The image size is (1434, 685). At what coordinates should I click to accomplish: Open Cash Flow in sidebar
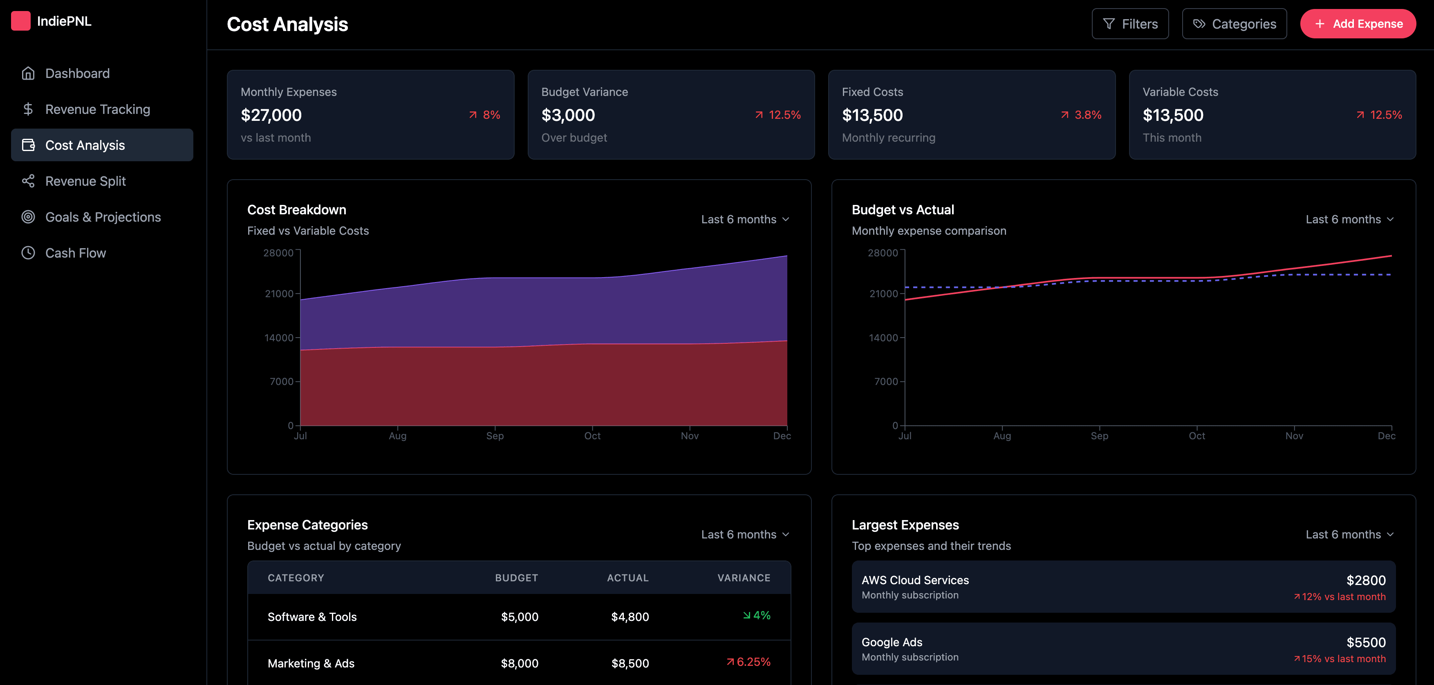coord(75,253)
